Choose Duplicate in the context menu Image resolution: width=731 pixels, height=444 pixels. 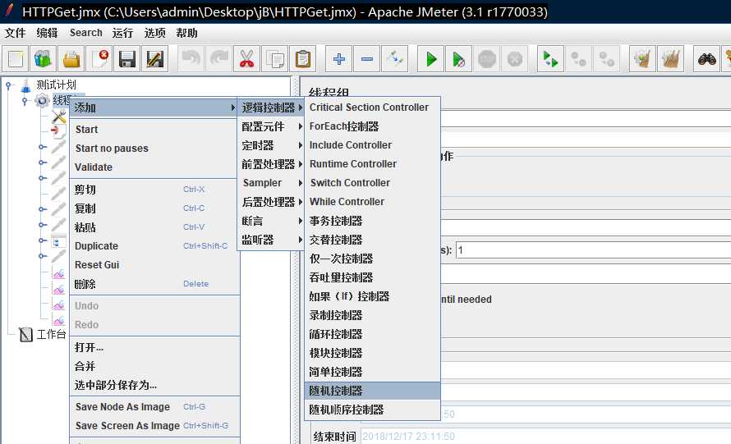tap(154, 246)
